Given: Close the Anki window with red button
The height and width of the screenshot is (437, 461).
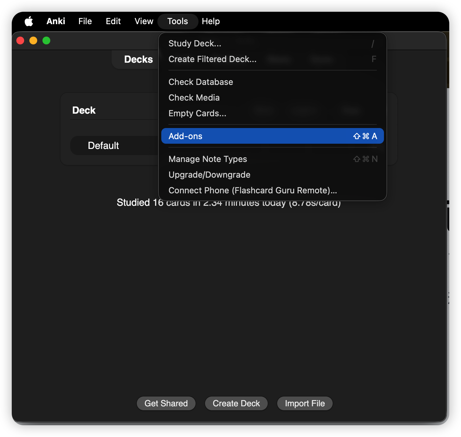Looking at the screenshot, I should (x=20, y=40).
